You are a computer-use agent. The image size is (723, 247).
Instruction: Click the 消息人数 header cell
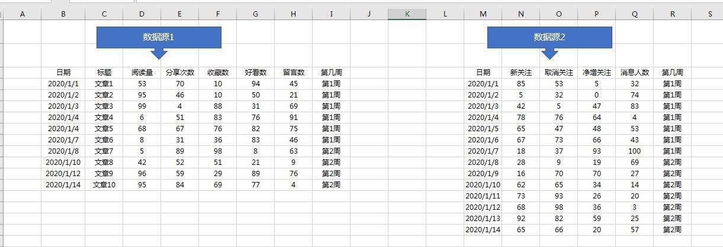[x=634, y=73]
